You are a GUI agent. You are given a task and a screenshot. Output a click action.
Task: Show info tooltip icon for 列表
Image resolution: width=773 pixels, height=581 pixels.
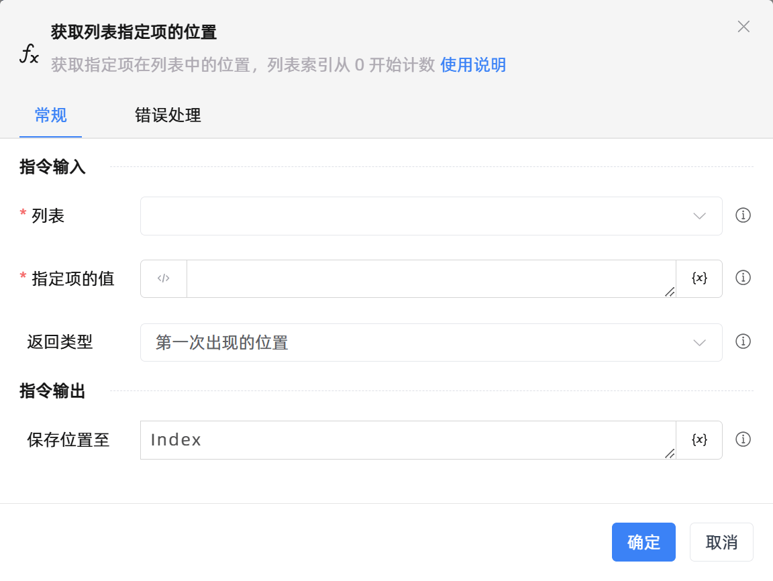coord(743,215)
